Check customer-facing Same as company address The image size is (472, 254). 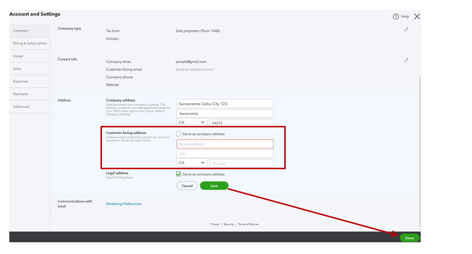click(179, 134)
